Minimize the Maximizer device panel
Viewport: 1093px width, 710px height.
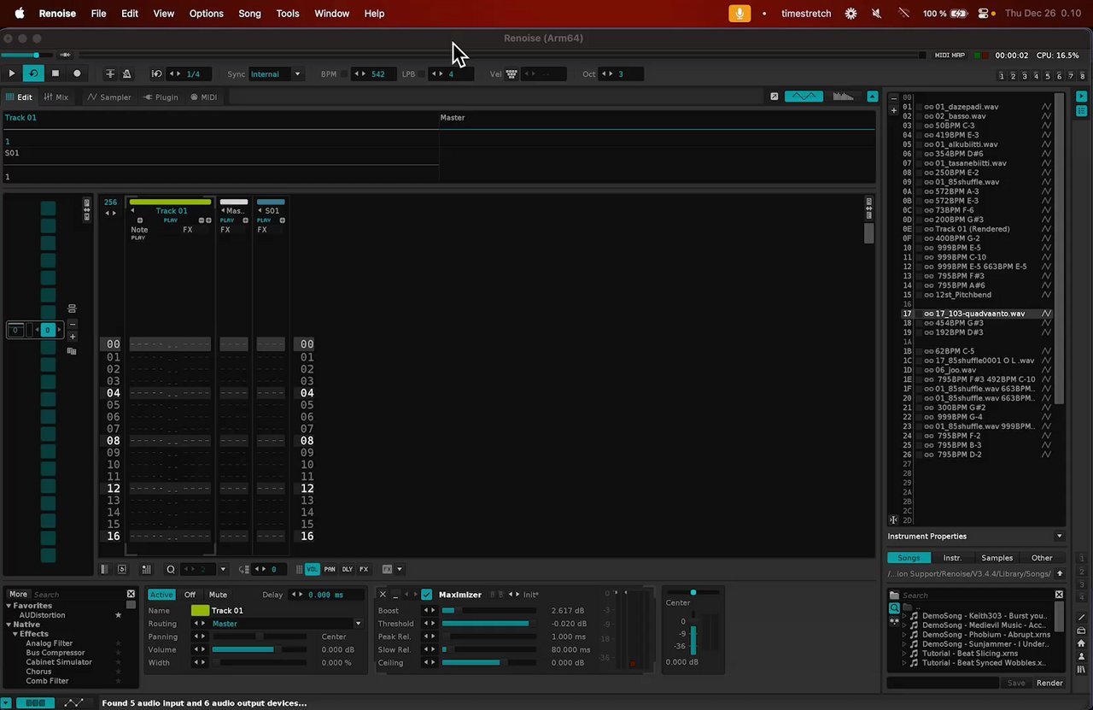395,595
